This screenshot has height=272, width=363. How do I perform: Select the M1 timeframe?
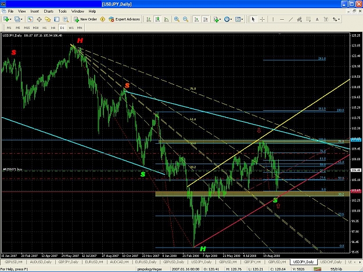(x=9, y=28)
